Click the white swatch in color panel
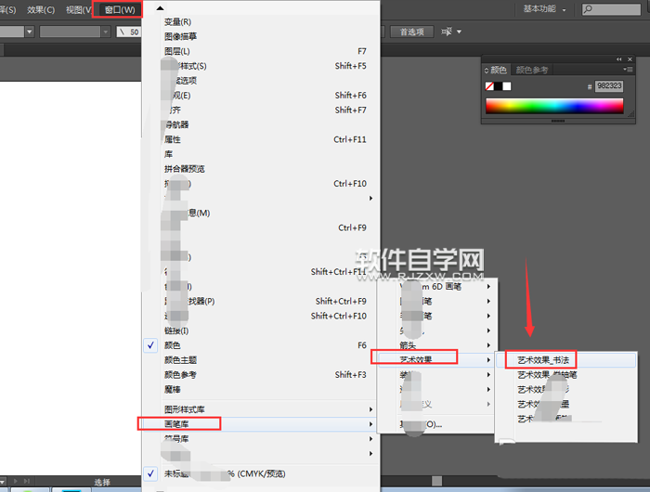 [507, 86]
